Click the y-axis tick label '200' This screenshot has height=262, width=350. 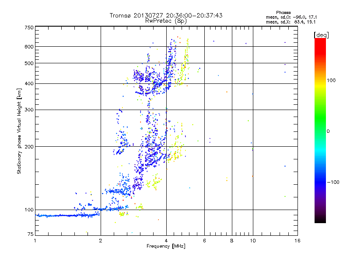click(x=29, y=147)
